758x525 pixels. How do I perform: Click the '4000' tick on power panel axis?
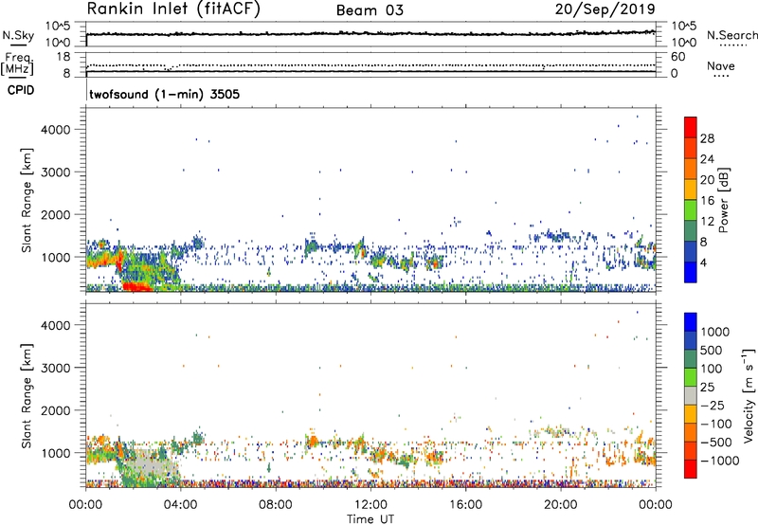[x=56, y=130]
